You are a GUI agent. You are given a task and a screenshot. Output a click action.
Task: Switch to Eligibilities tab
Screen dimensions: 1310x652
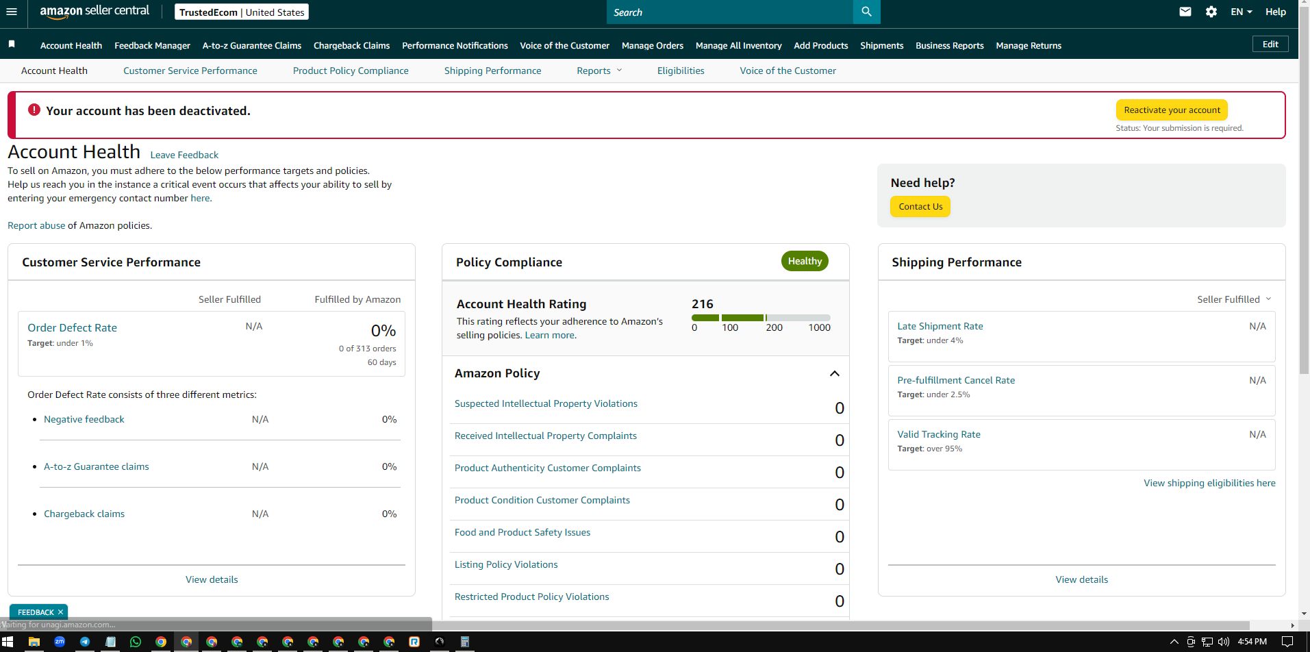pos(681,71)
